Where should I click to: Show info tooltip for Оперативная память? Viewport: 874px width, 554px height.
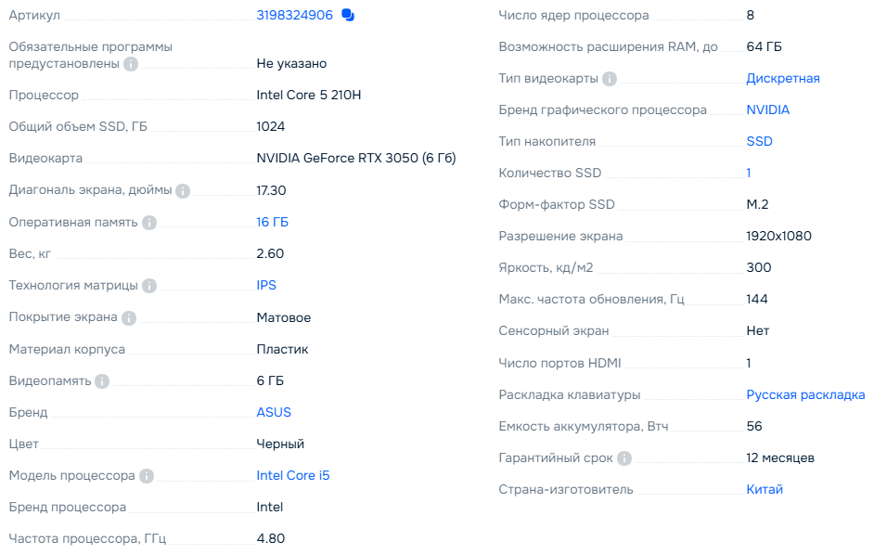click(149, 223)
